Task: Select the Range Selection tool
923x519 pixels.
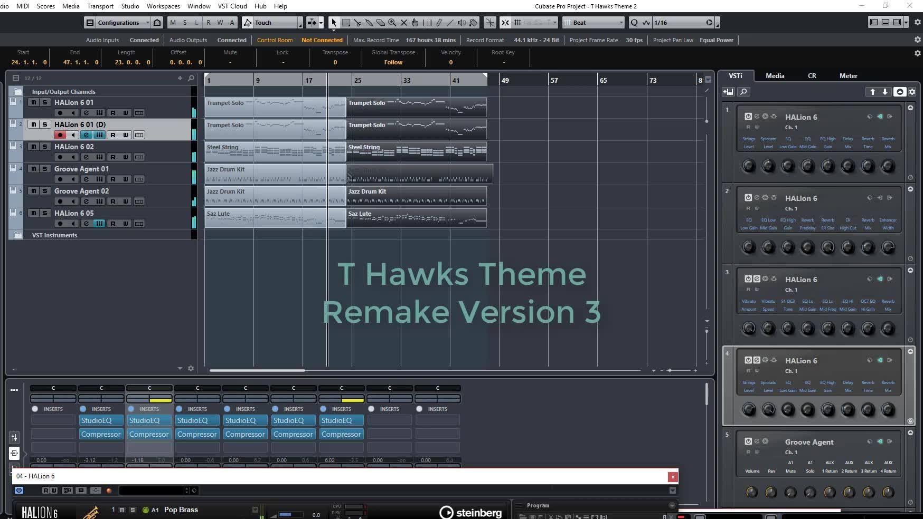Action: click(x=346, y=23)
